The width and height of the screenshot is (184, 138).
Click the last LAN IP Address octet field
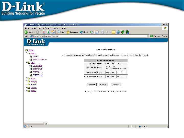click(x=124, y=72)
